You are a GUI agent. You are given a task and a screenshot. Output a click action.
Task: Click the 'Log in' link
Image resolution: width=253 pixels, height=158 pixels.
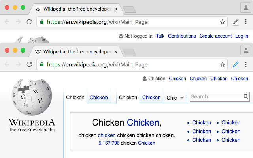click(x=242, y=36)
